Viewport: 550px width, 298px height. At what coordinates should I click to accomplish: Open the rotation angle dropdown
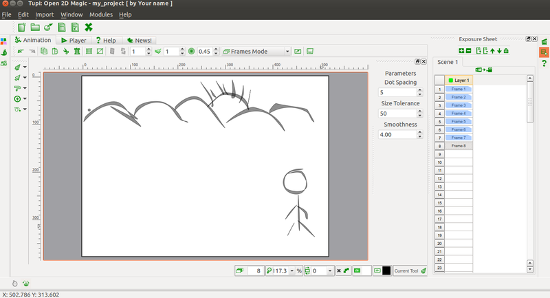tap(330, 270)
